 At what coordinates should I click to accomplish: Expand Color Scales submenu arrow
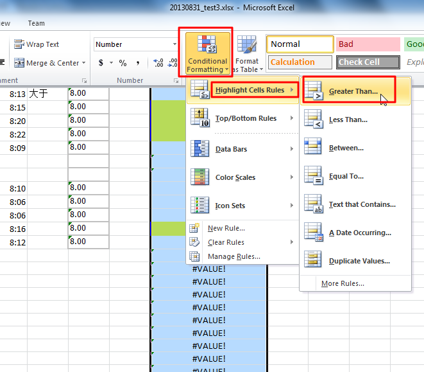pos(292,177)
